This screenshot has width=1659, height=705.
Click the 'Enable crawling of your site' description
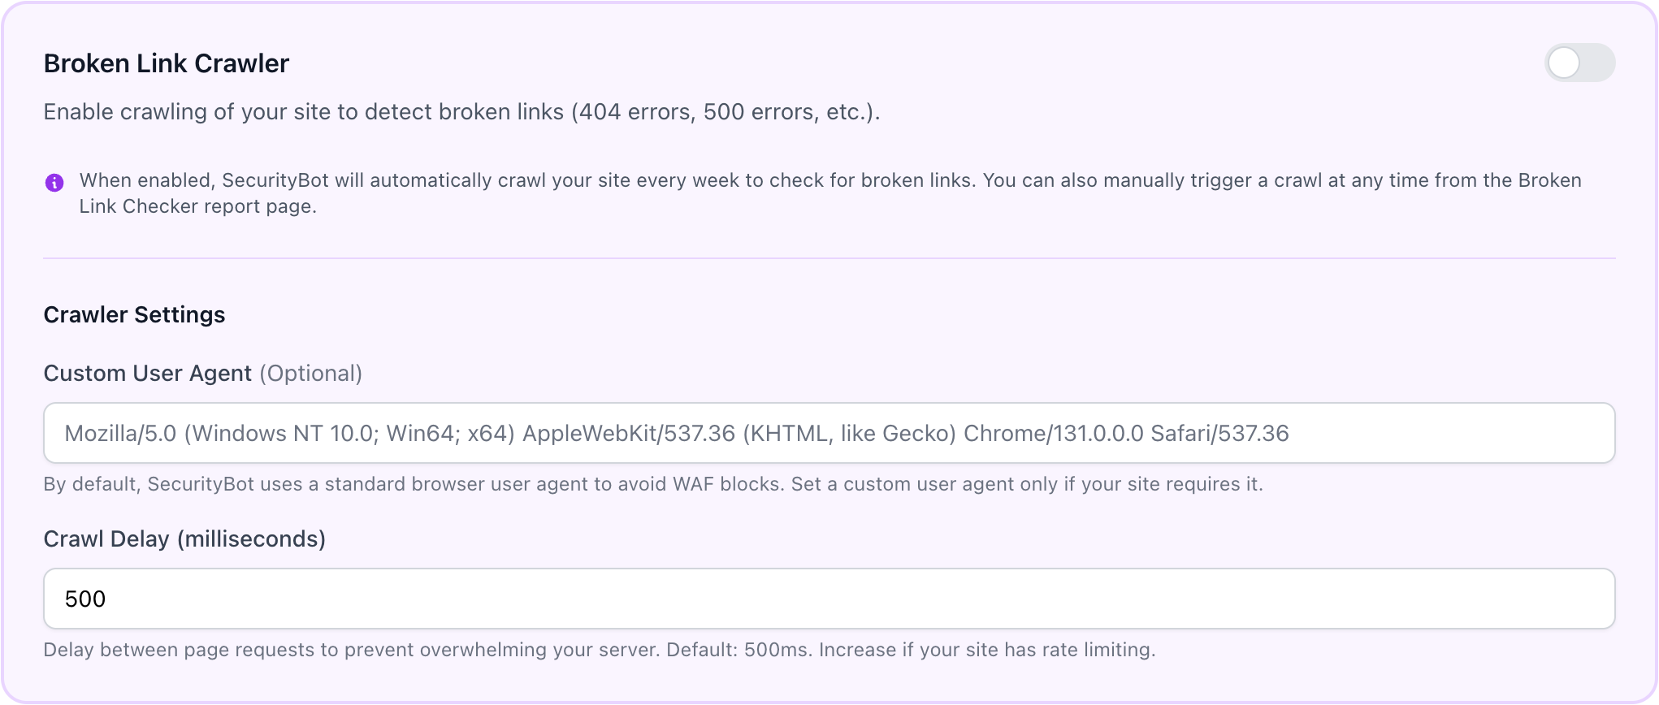click(x=461, y=112)
